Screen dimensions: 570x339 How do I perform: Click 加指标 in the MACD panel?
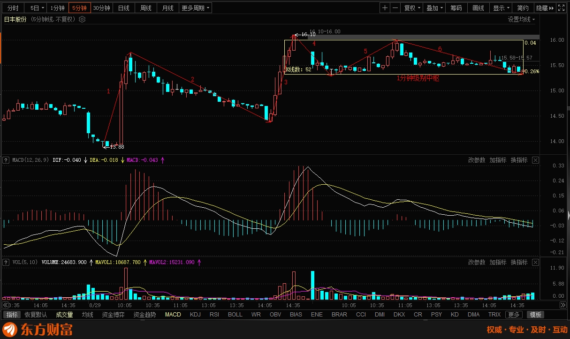pos(498,160)
